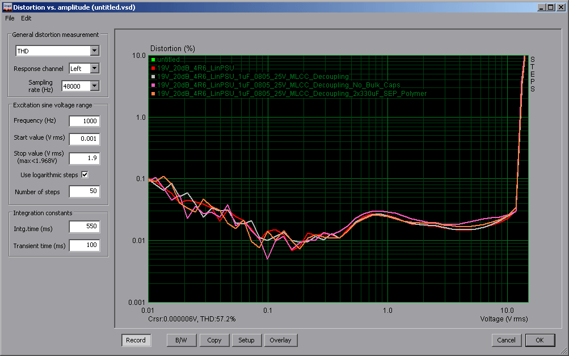Open the THD measurement type dropdown
Screen dimensions: 569x356
tap(94, 51)
